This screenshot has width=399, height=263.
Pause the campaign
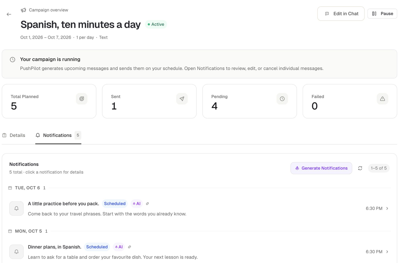[382, 14]
